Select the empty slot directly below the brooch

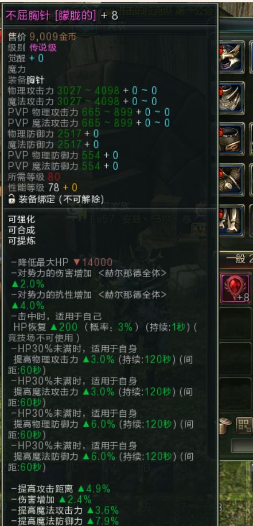235,324
